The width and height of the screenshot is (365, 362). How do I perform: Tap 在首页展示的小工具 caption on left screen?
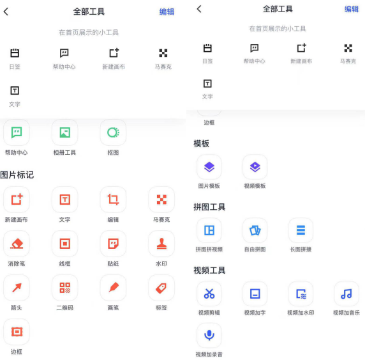point(89,32)
